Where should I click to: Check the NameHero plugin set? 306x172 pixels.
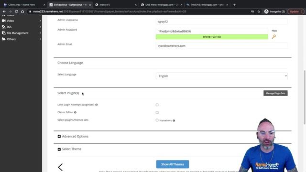pos(157,120)
